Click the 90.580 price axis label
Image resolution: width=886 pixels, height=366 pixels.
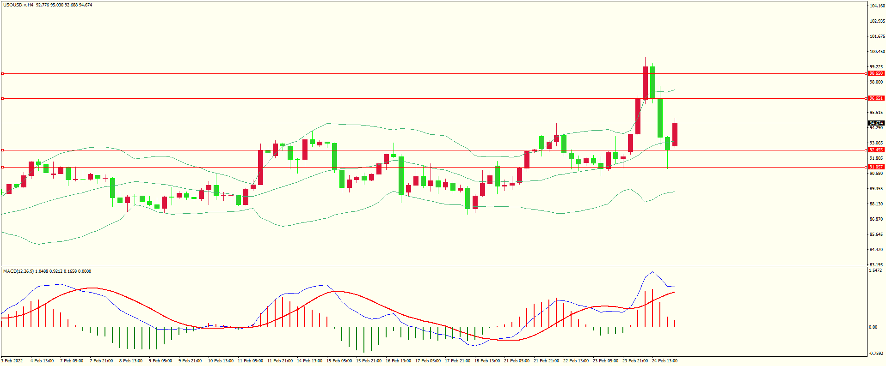click(x=876, y=174)
